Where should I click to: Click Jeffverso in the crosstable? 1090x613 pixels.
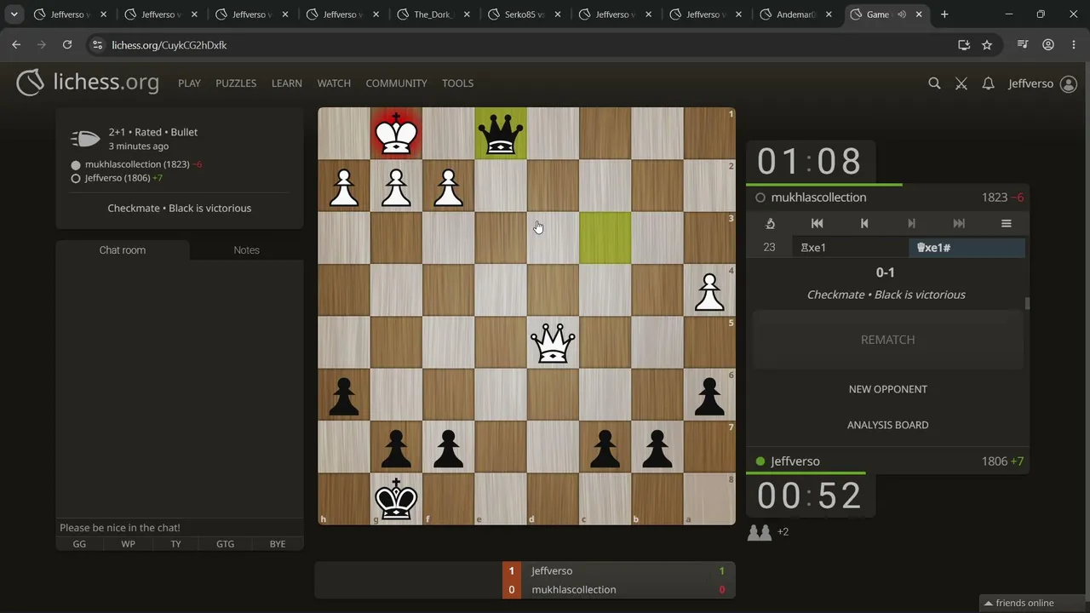(x=552, y=571)
